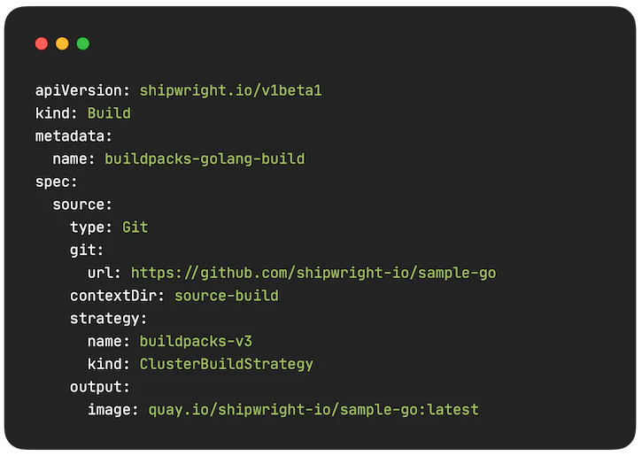This screenshot has height=456, width=642.
Task: Select the quay.io sample-go:latest image value
Action: 313,410
